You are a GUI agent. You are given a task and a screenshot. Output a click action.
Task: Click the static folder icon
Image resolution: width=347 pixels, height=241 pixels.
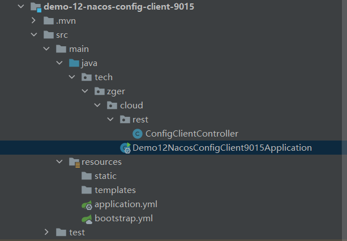coord(87,176)
